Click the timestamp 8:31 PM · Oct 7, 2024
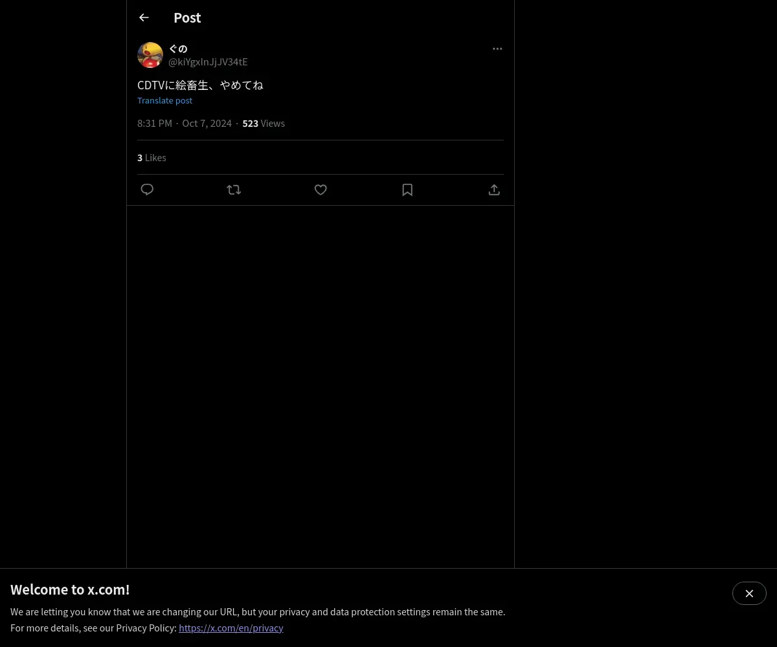The width and height of the screenshot is (777, 647). pyautogui.click(x=185, y=123)
